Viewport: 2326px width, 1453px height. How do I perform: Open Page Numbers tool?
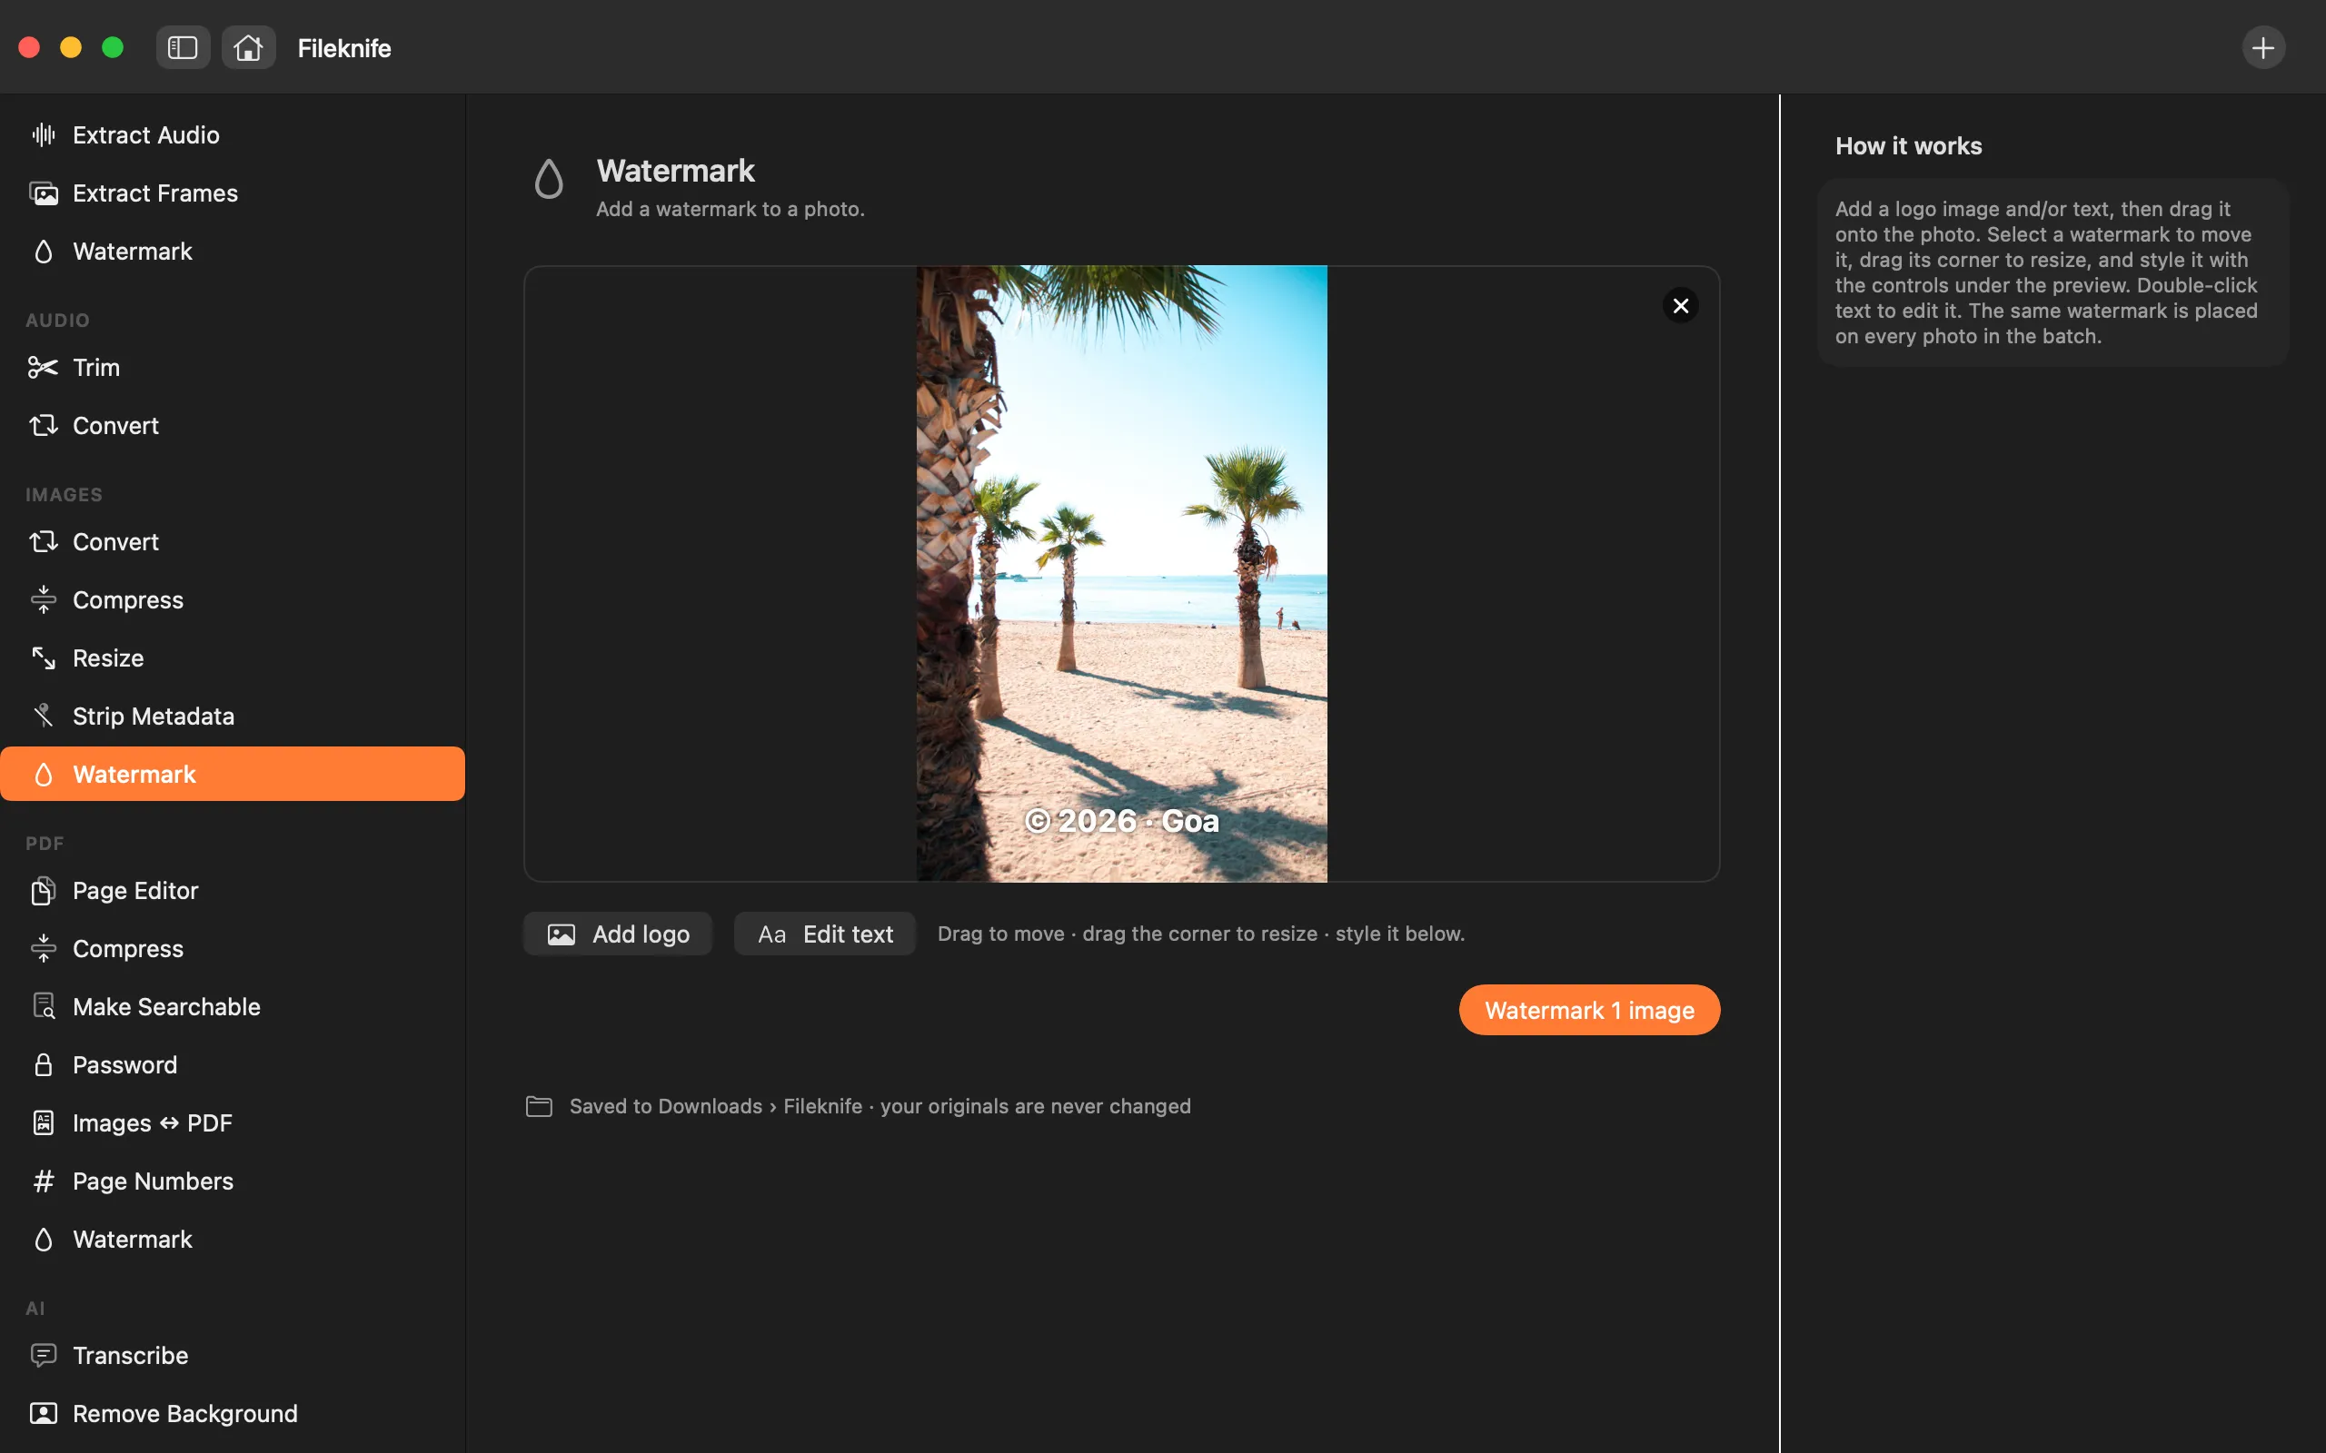point(233,1181)
